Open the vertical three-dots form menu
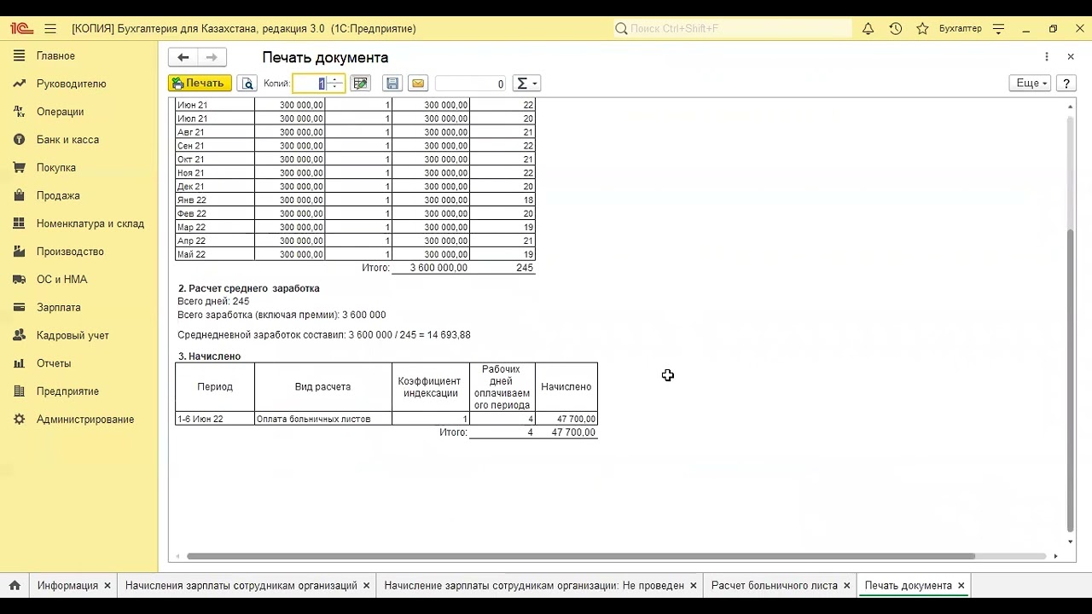 [1047, 57]
